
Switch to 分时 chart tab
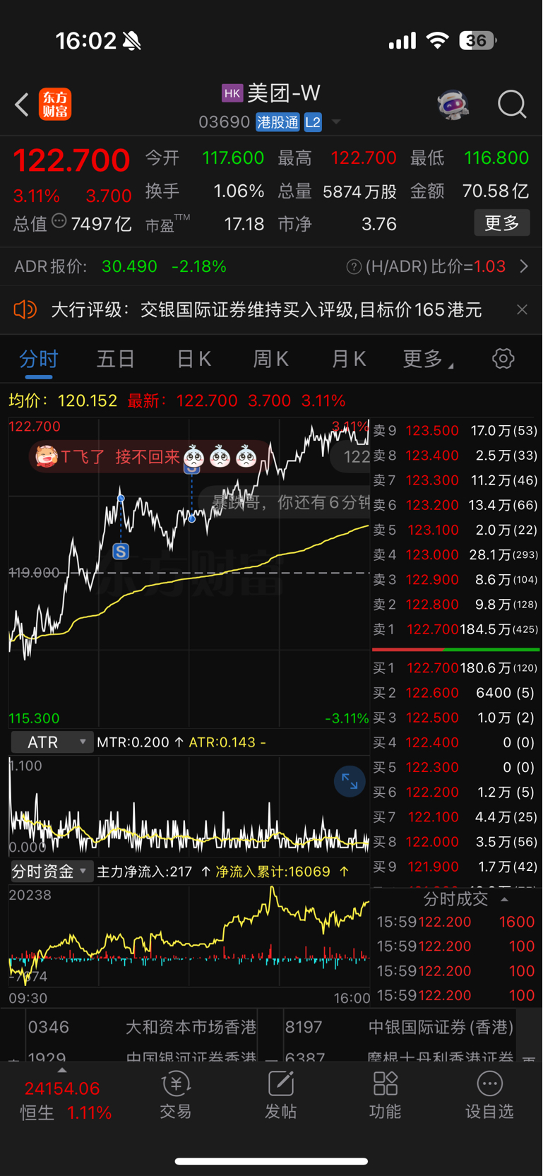point(39,359)
